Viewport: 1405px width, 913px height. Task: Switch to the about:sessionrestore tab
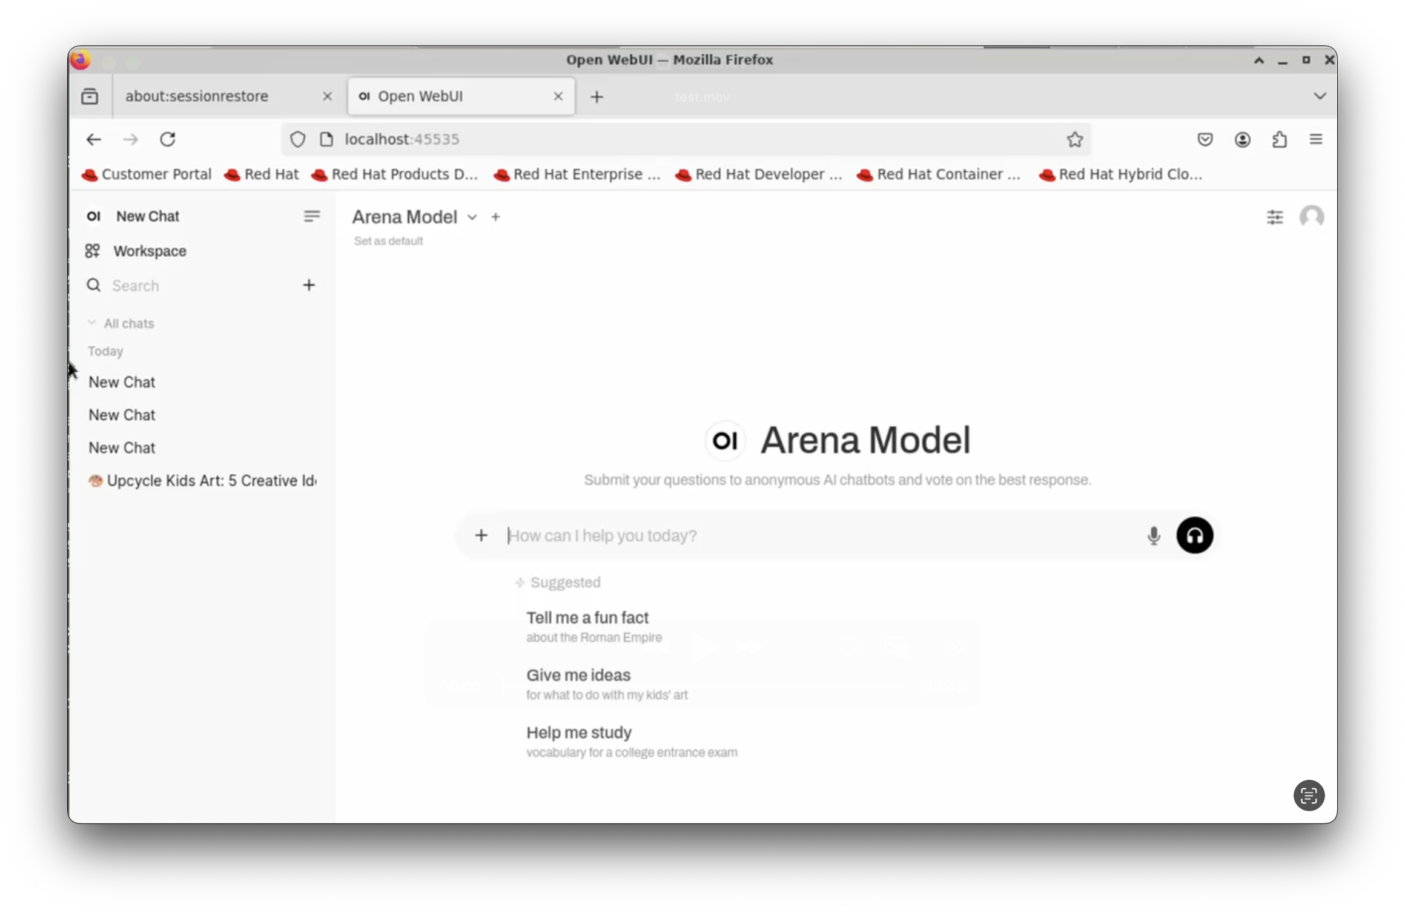click(197, 96)
